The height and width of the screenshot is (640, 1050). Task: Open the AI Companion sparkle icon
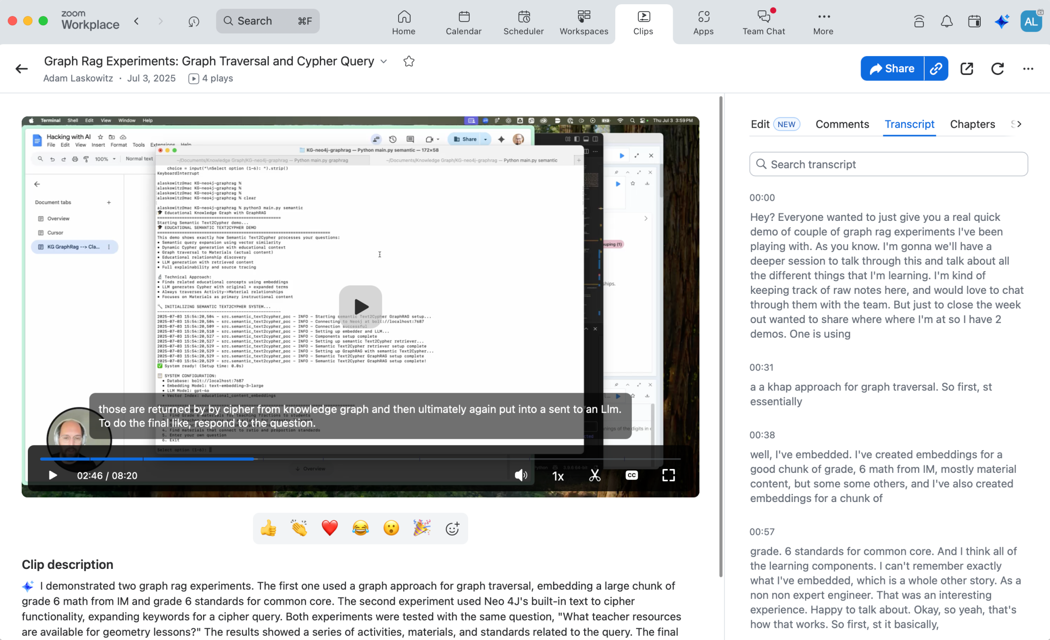click(x=1001, y=21)
